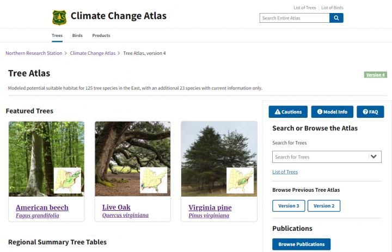
Task: Switch to the Birds tab
Action: [77, 35]
